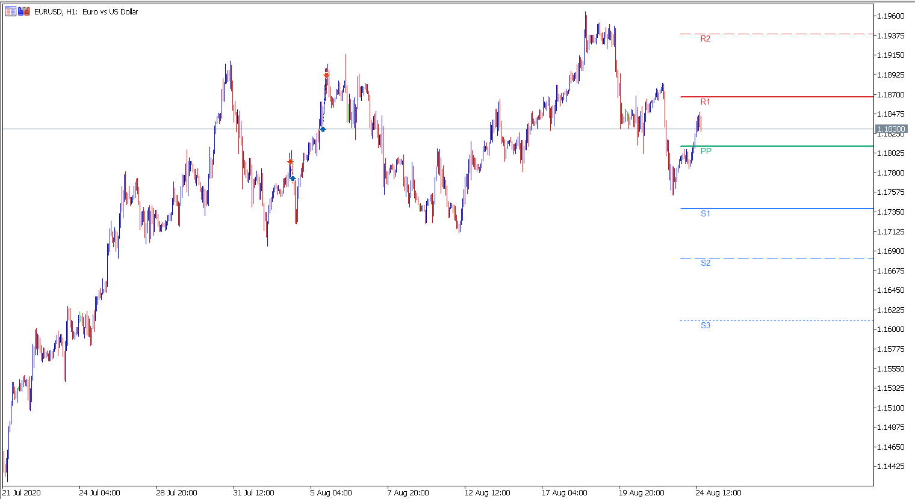
Task: Click the 24 Jul 04:00 time label
Action: tap(99, 493)
